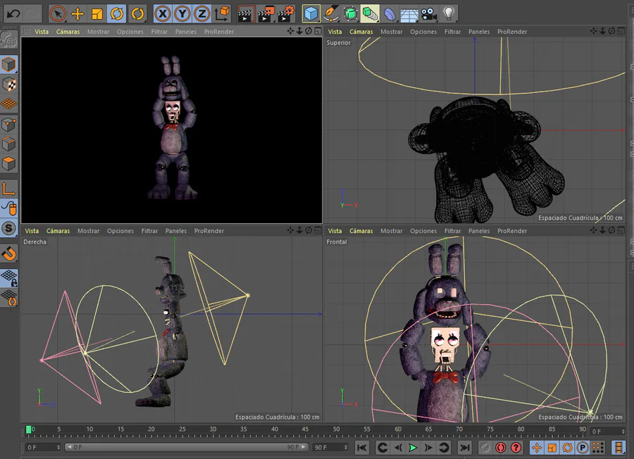Add a light bulb object

tap(449, 14)
